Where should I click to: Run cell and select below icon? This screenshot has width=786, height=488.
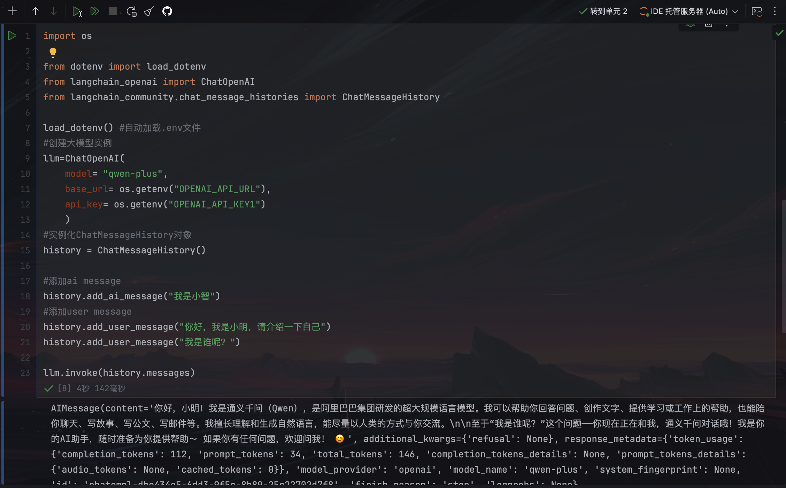77,11
